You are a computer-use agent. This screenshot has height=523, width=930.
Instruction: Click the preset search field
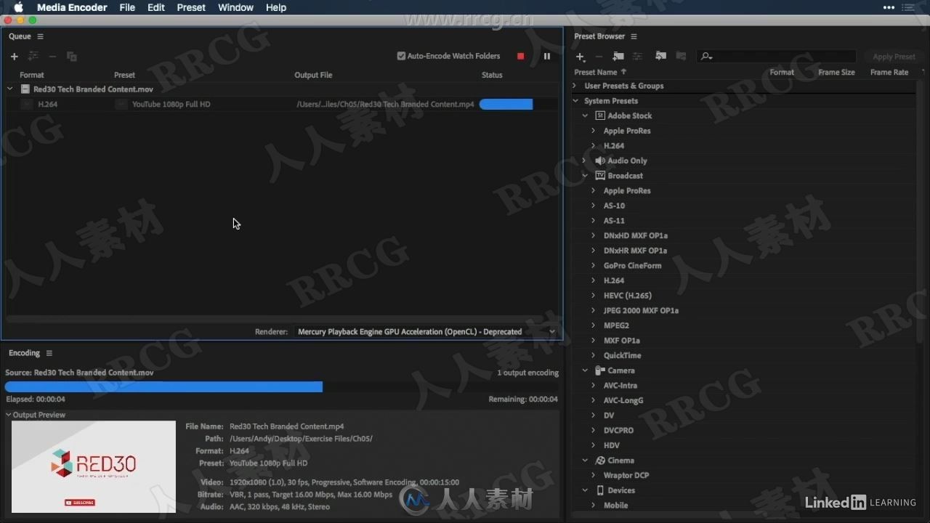click(777, 57)
